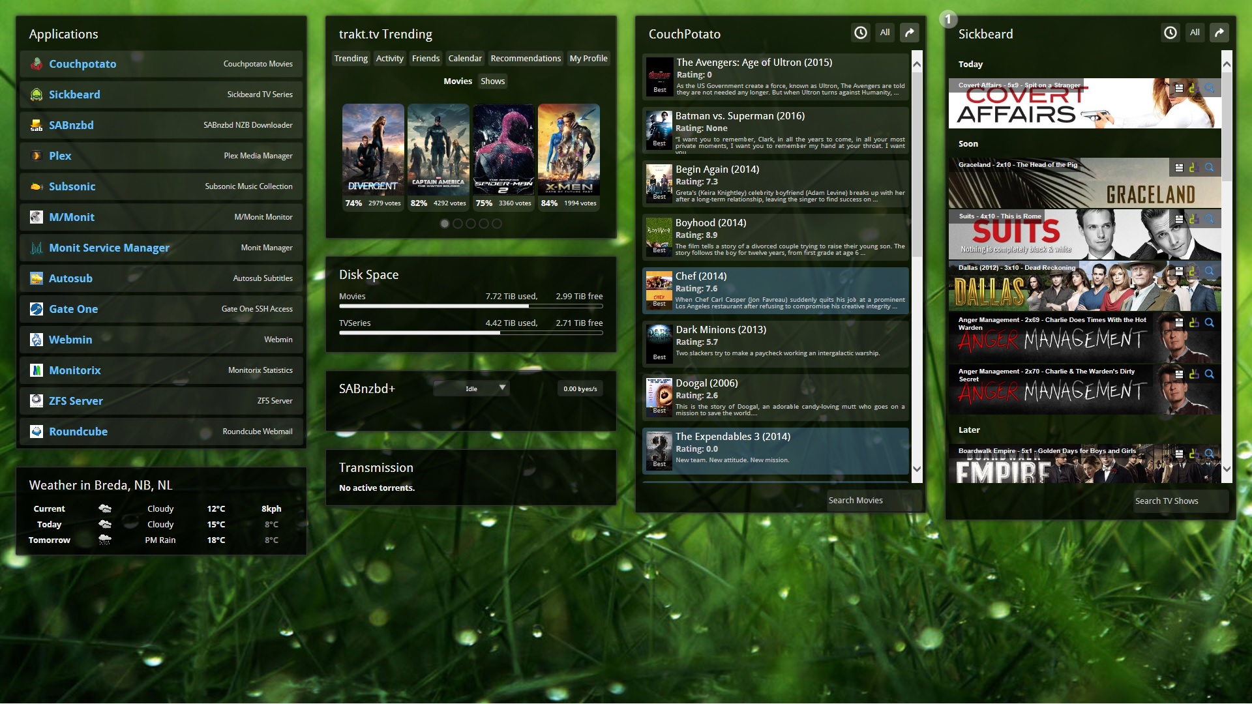This screenshot has width=1252, height=704.
Task: Click the Sickbeard clock history icon
Action: pos(1170,33)
